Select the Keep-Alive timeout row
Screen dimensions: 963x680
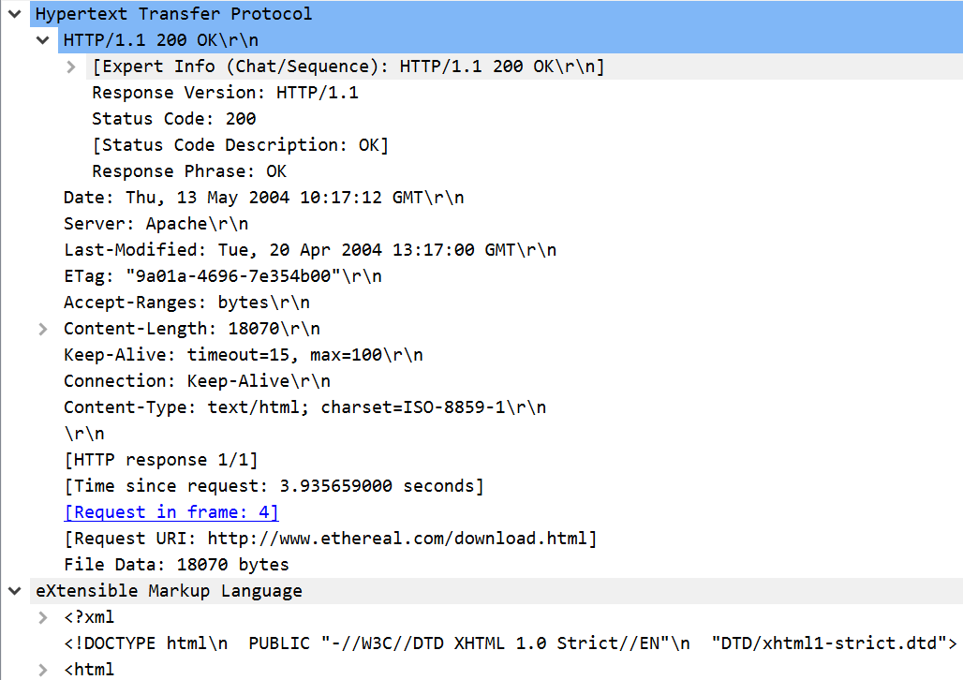243,355
